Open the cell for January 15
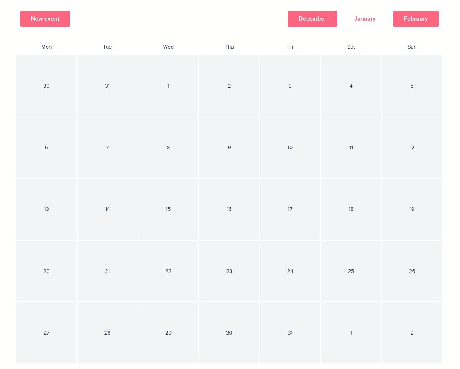This screenshot has width=460, height=369. [x=168, y=209]
